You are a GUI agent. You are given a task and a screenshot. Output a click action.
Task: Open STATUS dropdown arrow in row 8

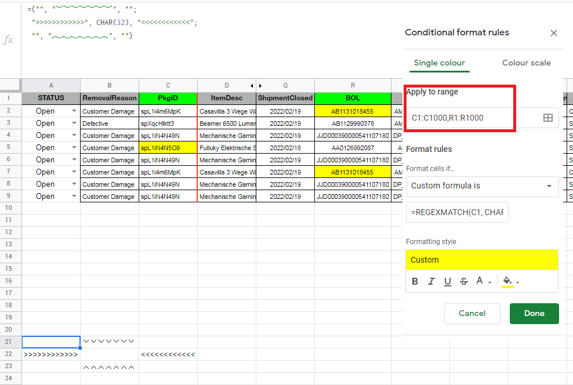[x=74, y=184]
